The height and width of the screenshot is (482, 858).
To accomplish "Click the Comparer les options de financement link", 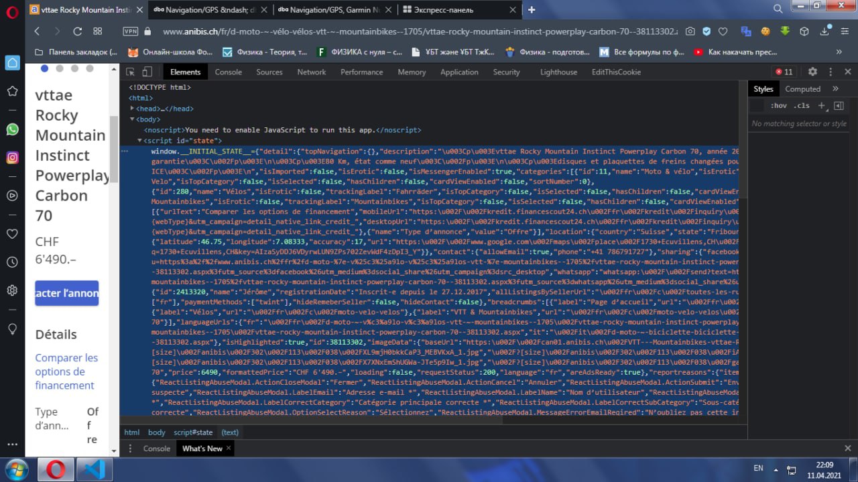I will (x=66, y=371).
